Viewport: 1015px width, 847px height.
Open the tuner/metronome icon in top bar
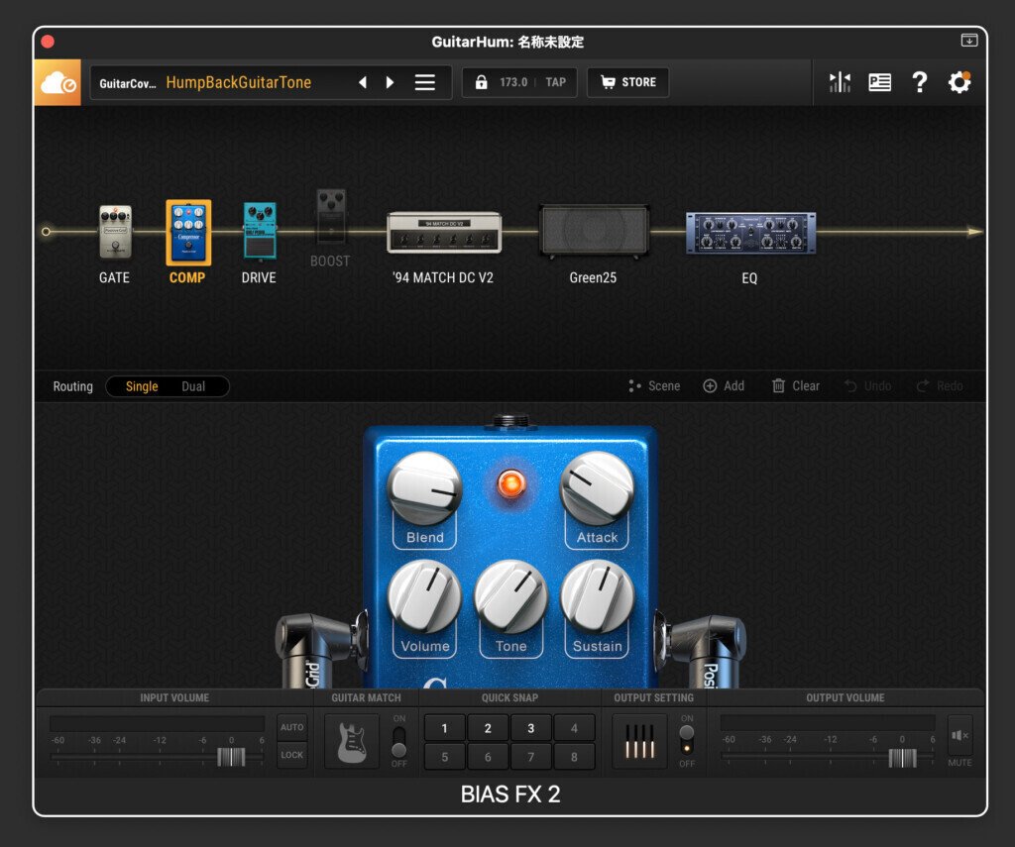[x=840, y=82]
